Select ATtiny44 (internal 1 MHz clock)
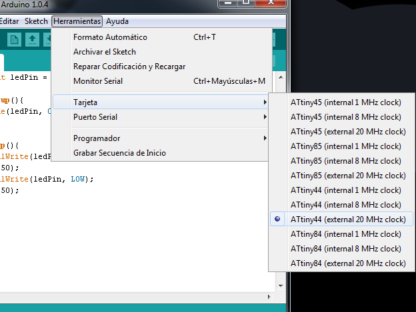Image resolution: width=416 pixels, height=312 pixels. click(x=342, y=190)
